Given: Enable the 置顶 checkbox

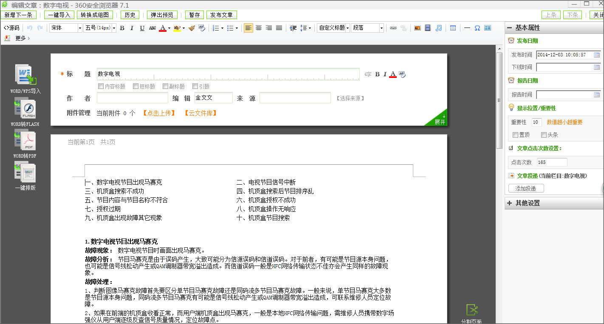Looking at the screenshot, I should click(x=516, y=135).
